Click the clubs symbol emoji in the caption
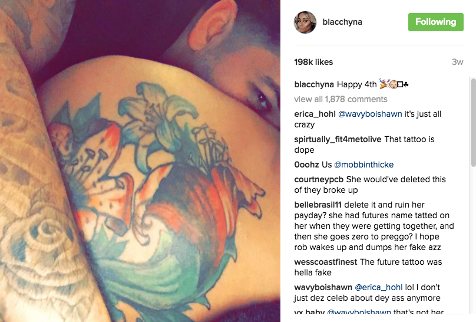This screenshot has height=322, width=476. pos(406,84)
